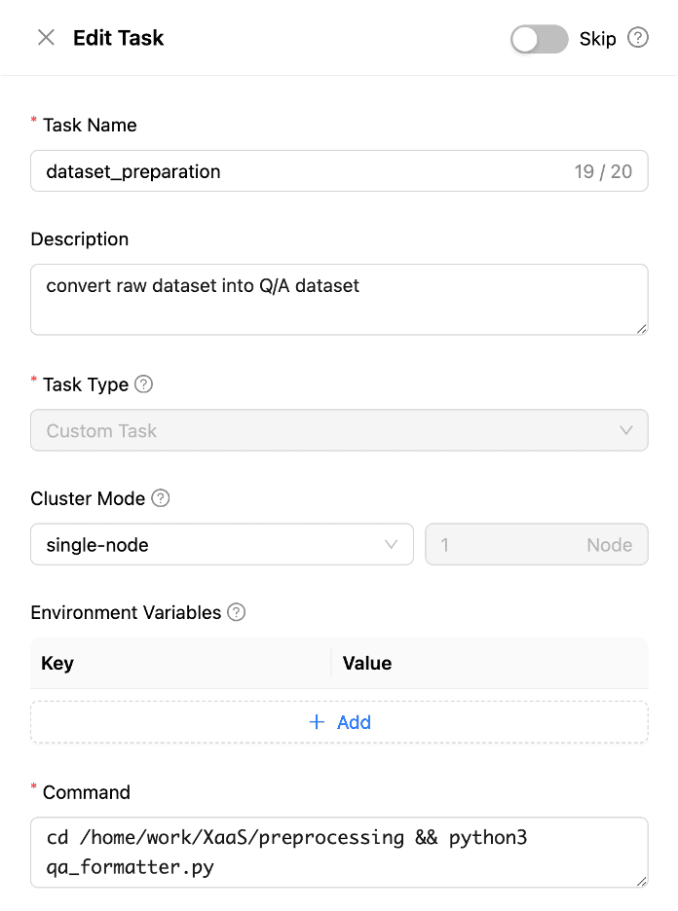Click the chevron arrow in Task Type
This screenshot has width=678, height=911.
(625, 430)
